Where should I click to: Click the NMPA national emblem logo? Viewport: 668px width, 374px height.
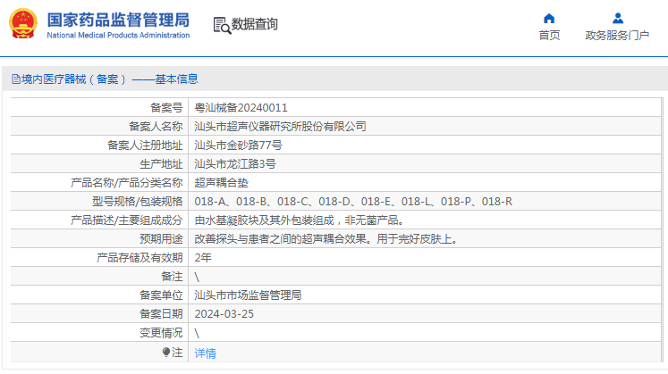pos(23,25)
